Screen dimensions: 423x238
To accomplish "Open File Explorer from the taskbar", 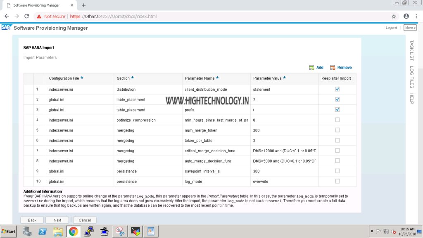I will pos(58,231).
